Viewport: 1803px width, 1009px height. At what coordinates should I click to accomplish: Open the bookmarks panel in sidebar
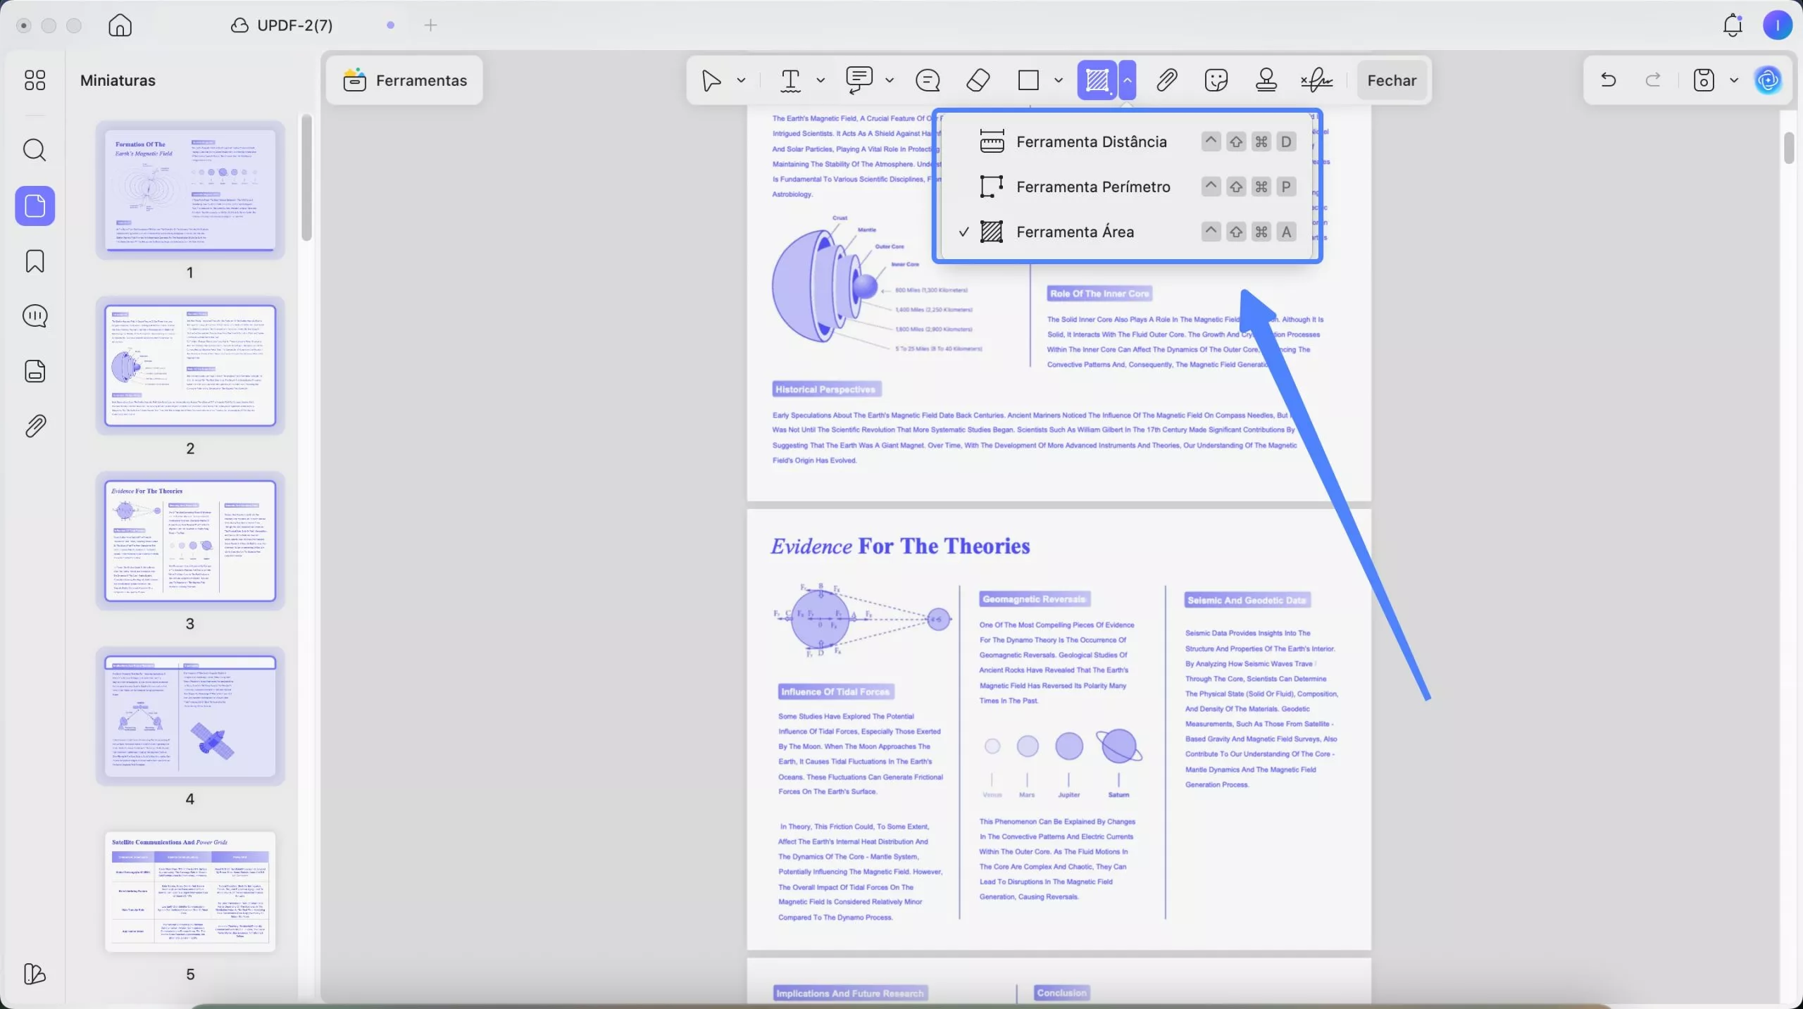[35, 261]
